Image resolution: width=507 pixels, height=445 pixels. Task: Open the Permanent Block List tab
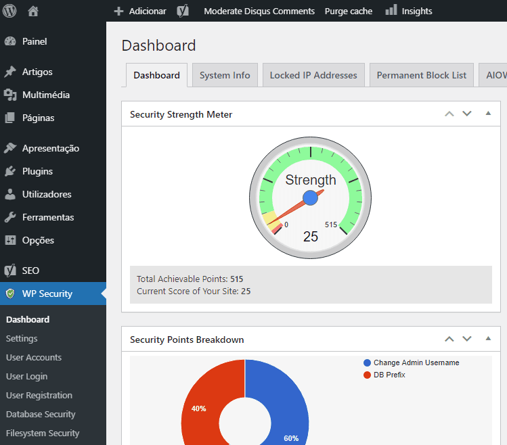click(x=421, y=75)
